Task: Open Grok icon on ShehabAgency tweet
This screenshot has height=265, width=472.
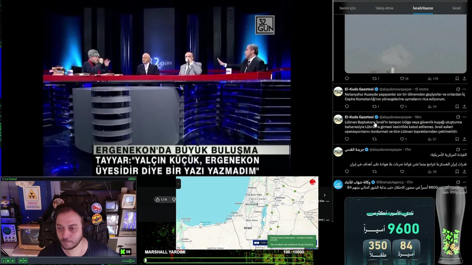Action: pyautogui.click(x=458, y=182)
